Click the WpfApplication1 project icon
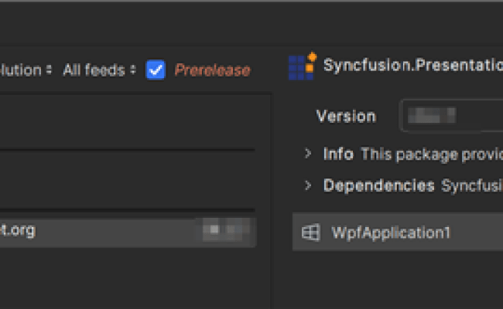This screenshot has height=309, width=503. 310,233
